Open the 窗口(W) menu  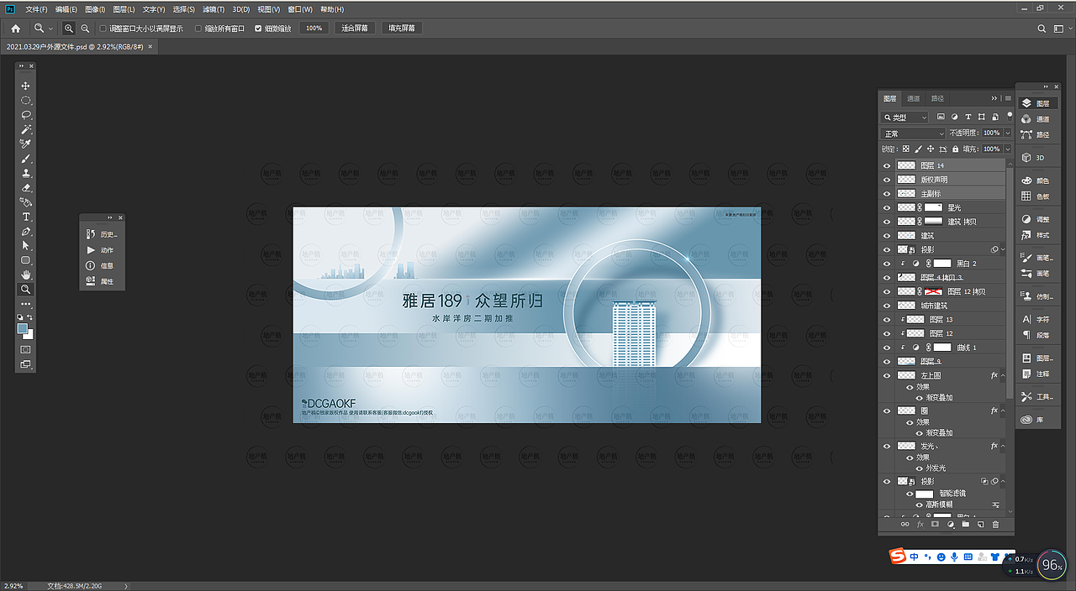click(x=300, y=9)
